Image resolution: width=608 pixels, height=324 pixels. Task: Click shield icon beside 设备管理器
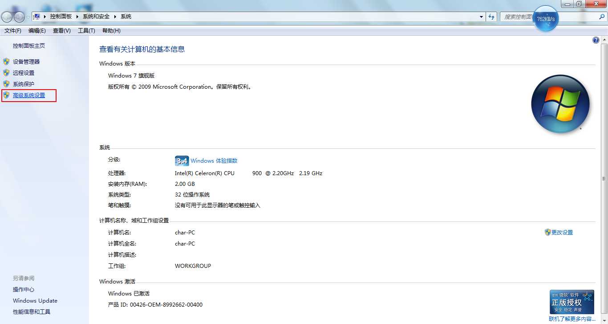pos(6,62)
